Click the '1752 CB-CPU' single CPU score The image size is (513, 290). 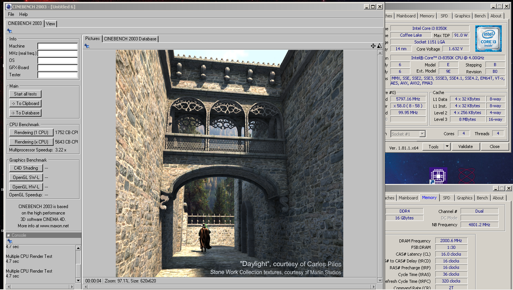point(66,133)
